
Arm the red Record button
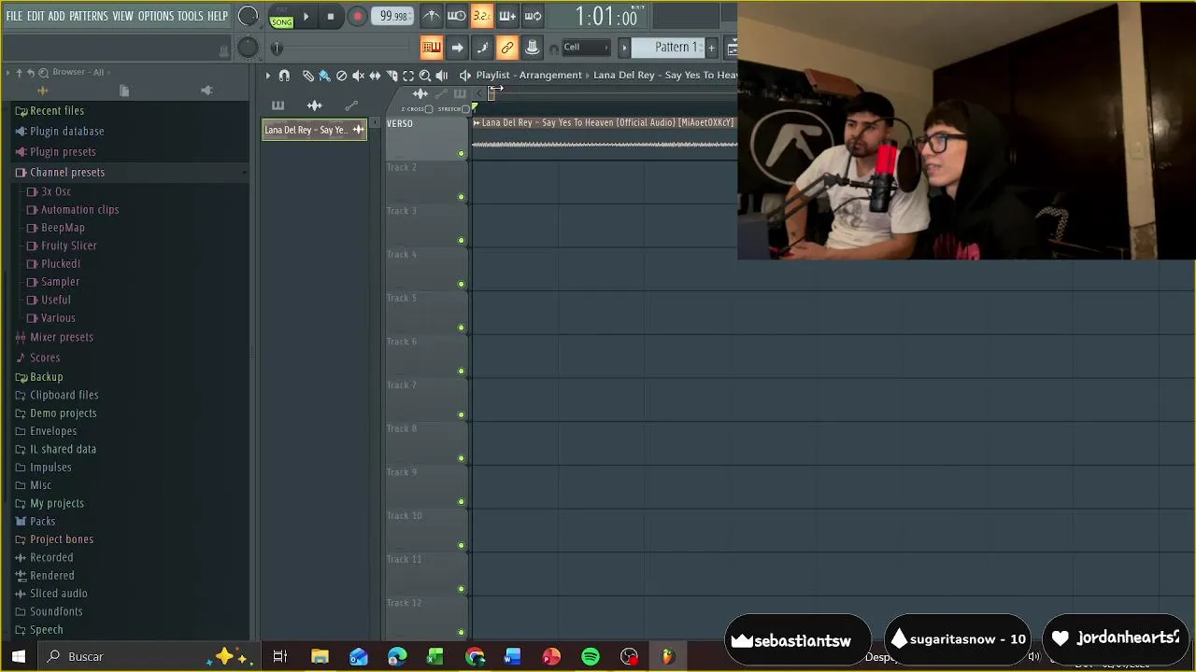point(357,16)
